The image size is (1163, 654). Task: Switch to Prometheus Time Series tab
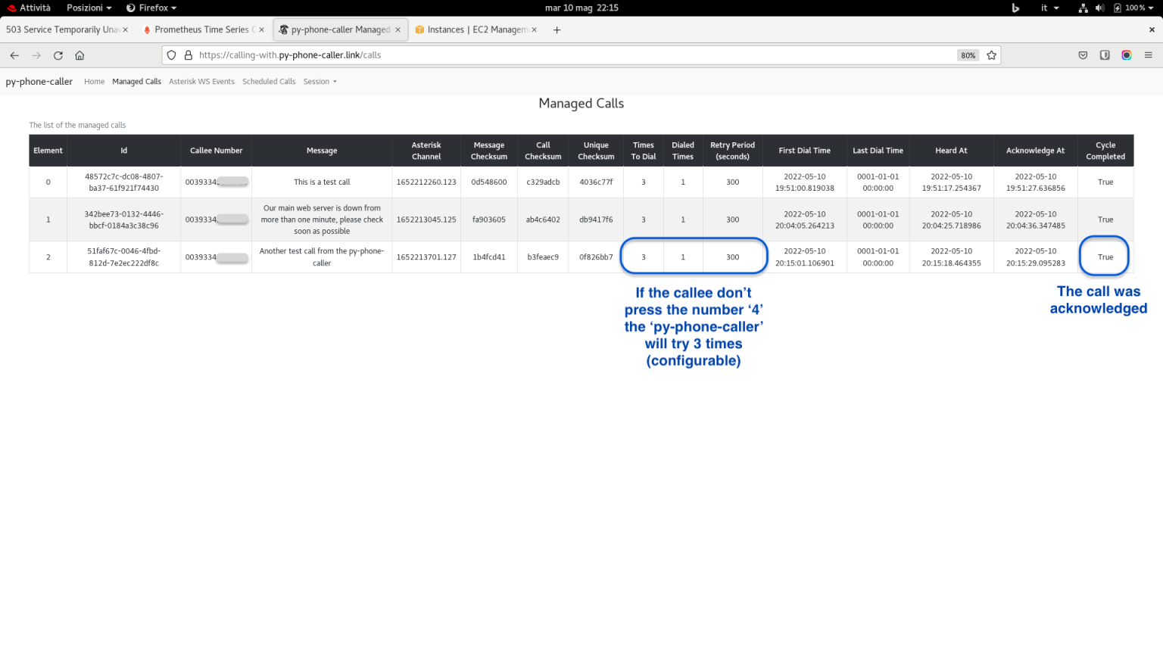coord(201,30)
